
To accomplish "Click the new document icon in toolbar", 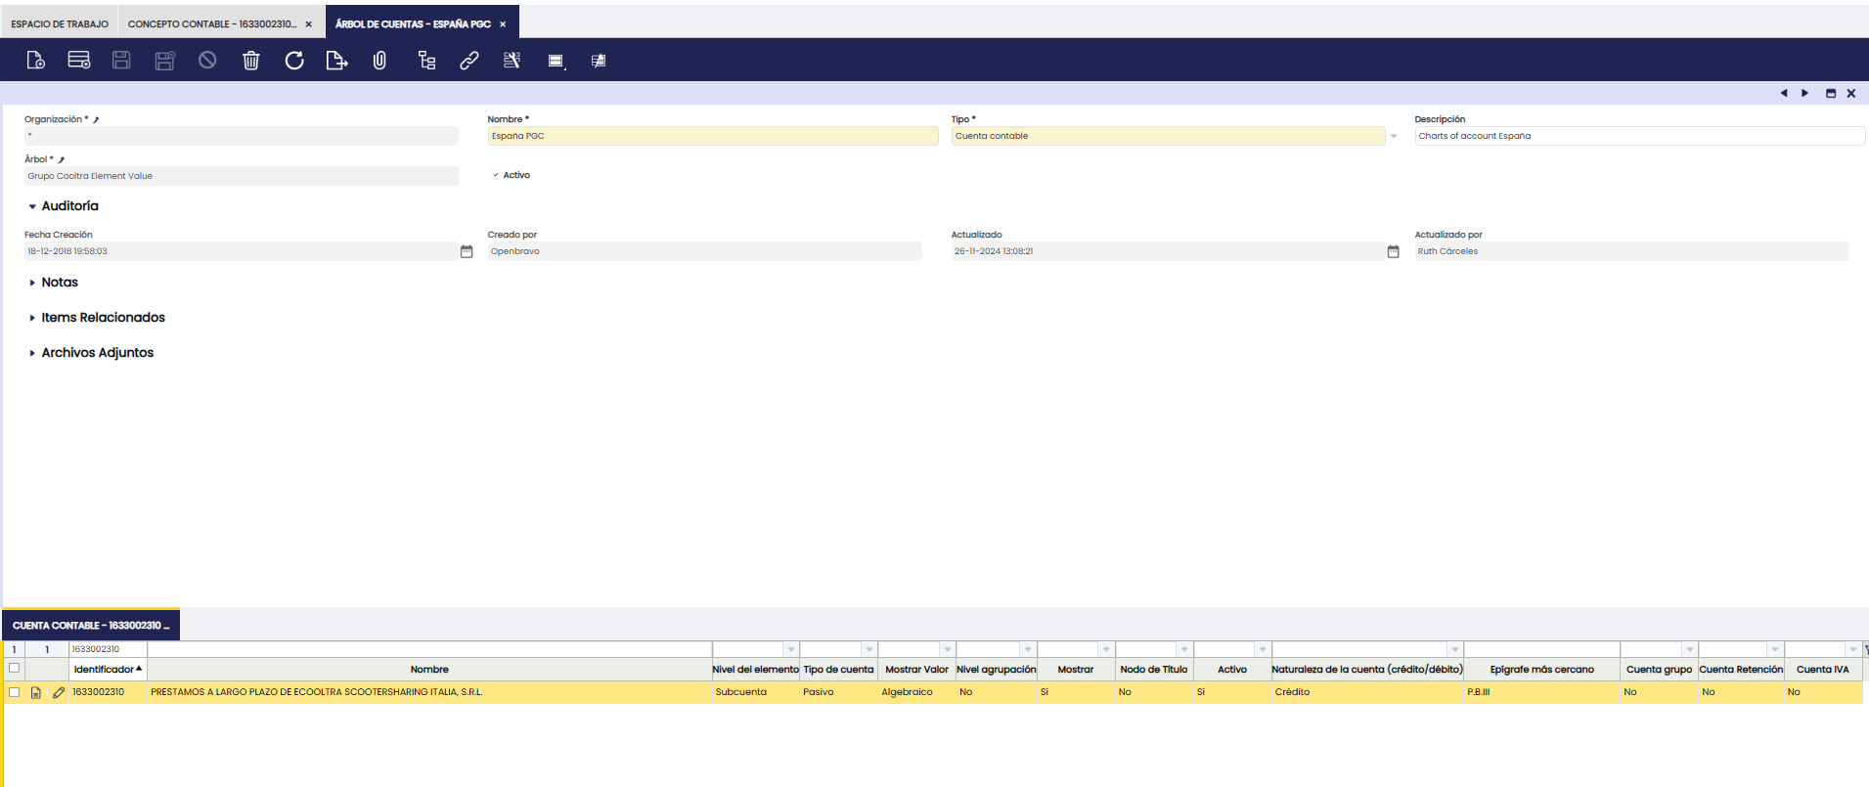I will 35,61.
